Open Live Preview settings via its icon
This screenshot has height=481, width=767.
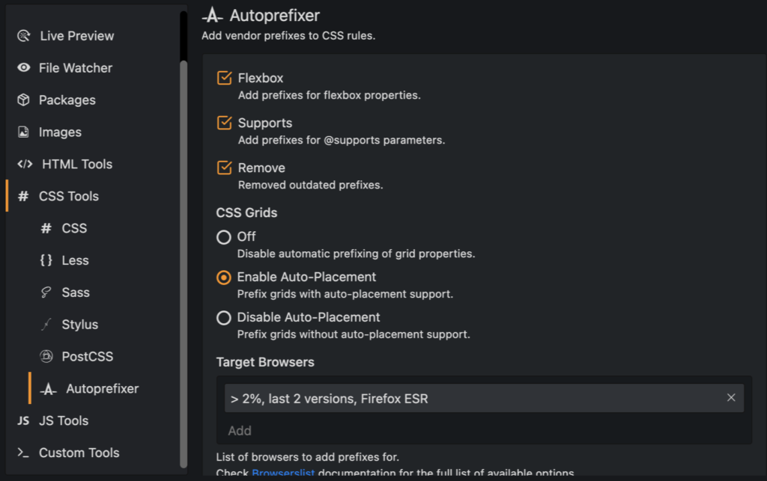point(23,36)
